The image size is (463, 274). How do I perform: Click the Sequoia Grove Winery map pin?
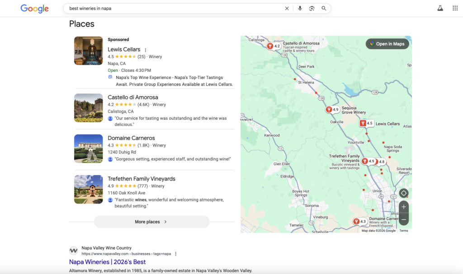click(330, 110)
